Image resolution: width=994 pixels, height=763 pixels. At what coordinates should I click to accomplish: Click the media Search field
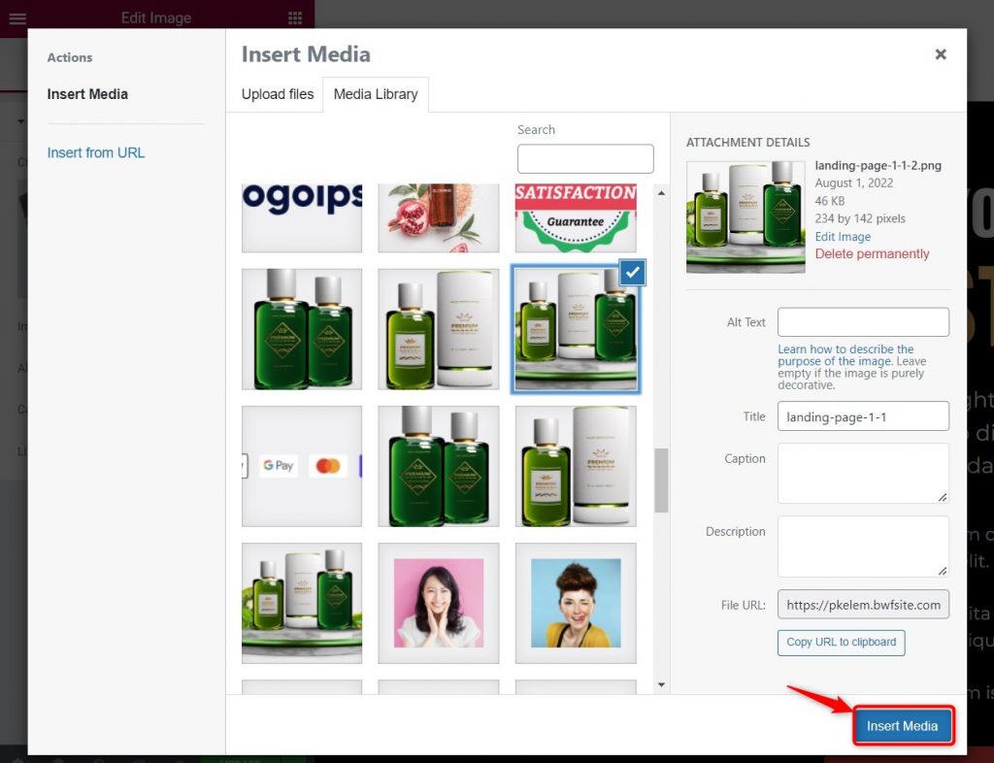[x=585, y=158]
